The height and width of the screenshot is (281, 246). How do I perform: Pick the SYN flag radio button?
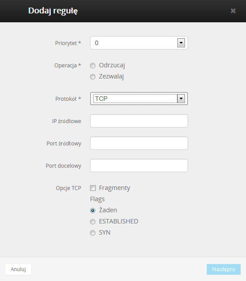[93, 233]
